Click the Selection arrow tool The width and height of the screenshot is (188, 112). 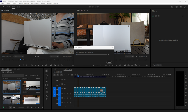point(47,71)
